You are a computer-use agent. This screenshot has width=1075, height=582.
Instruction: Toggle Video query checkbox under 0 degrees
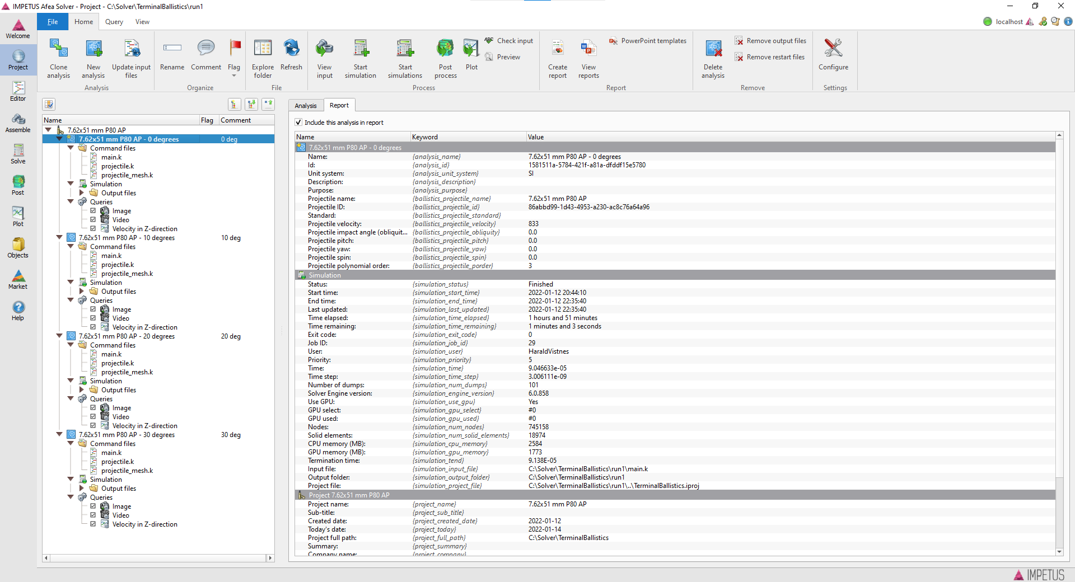click(93, 220)
